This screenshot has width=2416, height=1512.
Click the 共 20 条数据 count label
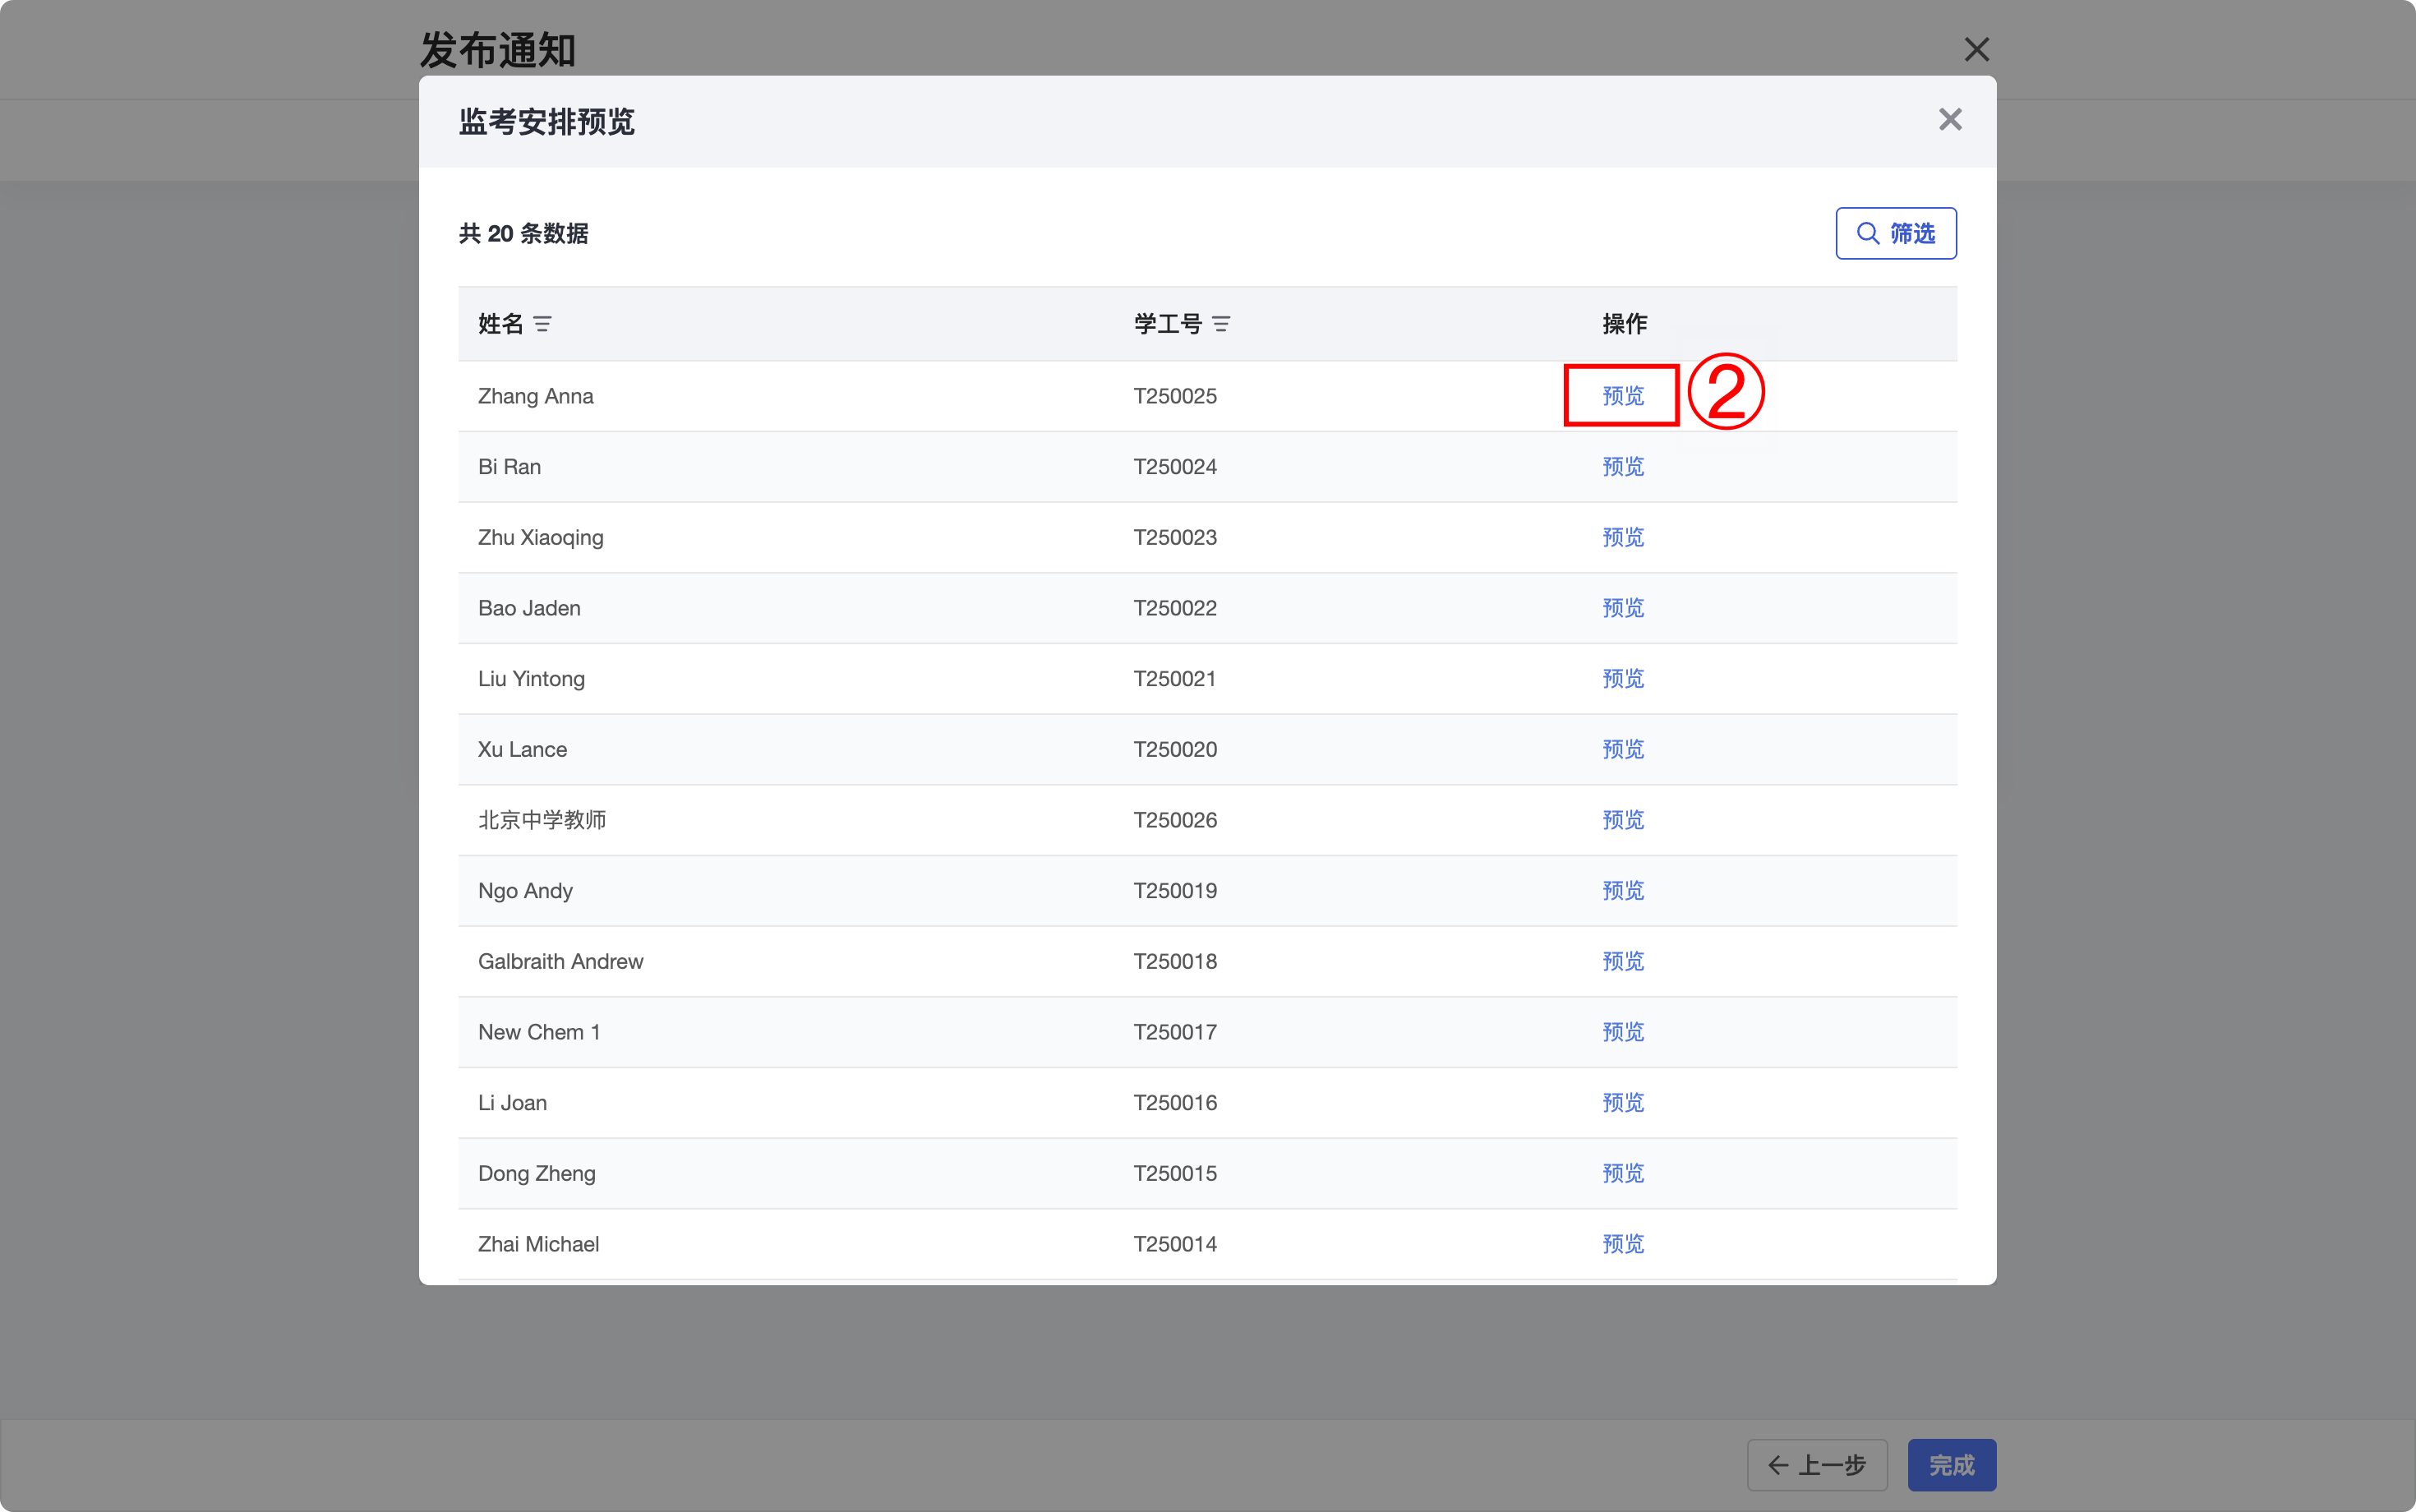[523, 233]
